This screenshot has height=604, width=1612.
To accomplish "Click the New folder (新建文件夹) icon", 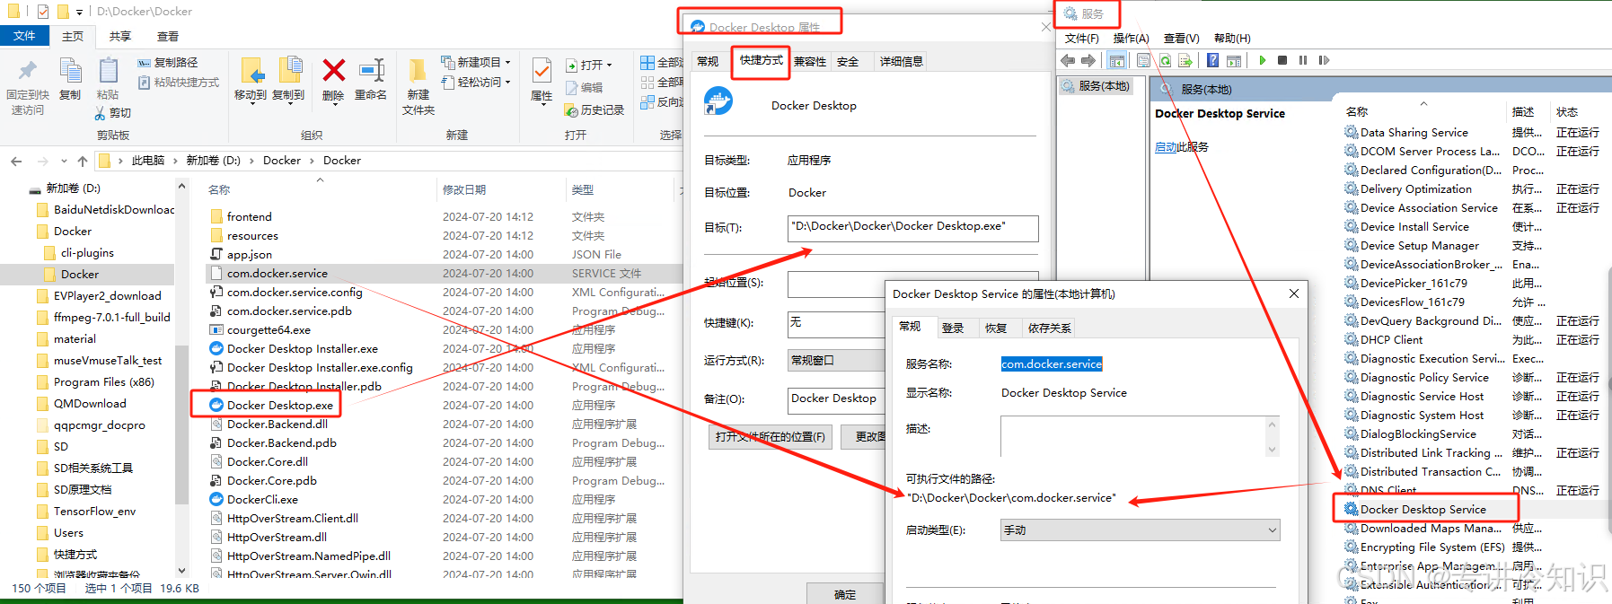I will [x=418, y=71].
